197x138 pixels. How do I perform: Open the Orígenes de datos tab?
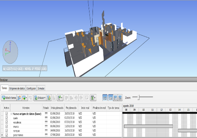point(17,88)
